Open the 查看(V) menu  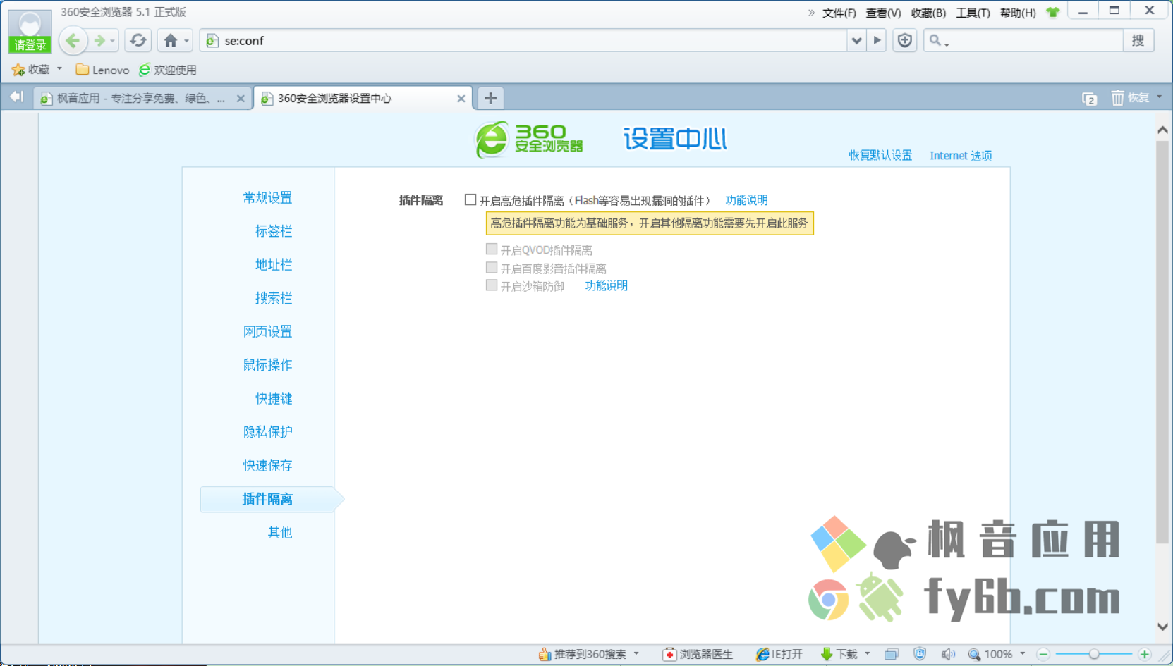[883, 13]
